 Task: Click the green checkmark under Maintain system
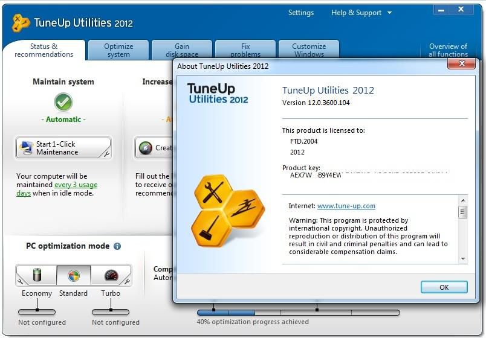(63, 102)
